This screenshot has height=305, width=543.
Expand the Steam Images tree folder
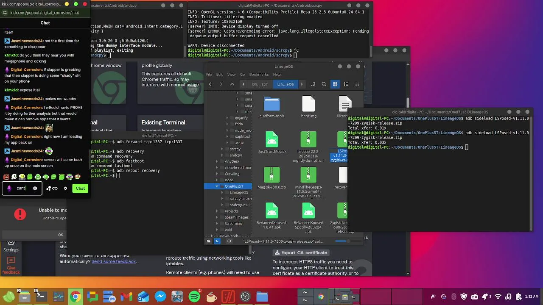pos(217,217)
